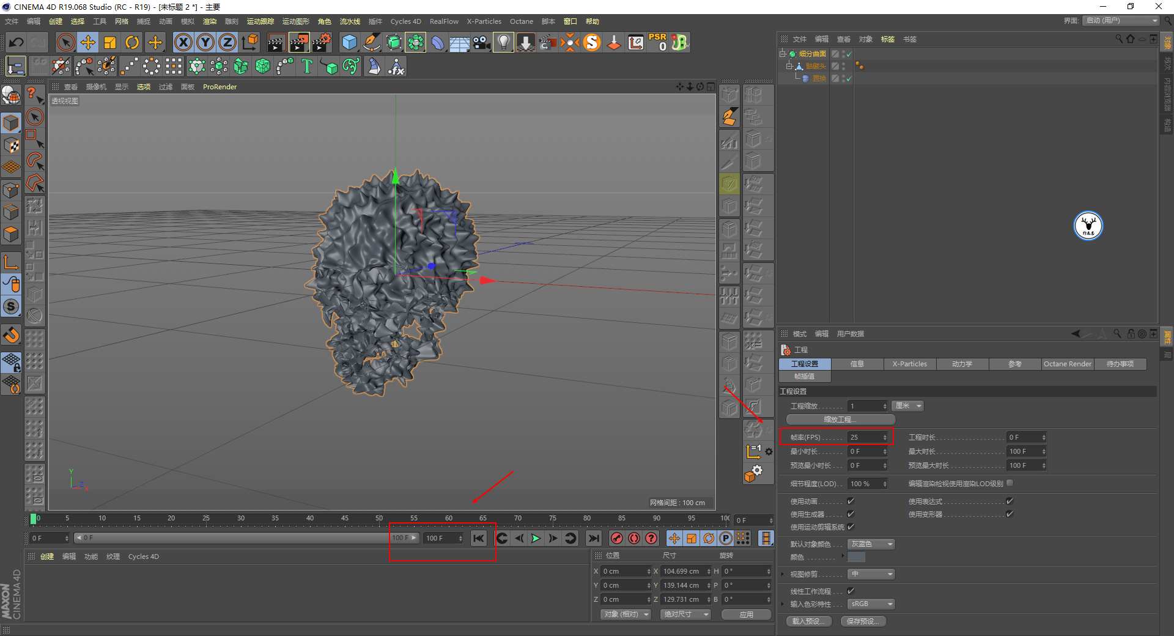Click the Camera object icon
Screen dimensions: 1174x636
tap(481, 42)
